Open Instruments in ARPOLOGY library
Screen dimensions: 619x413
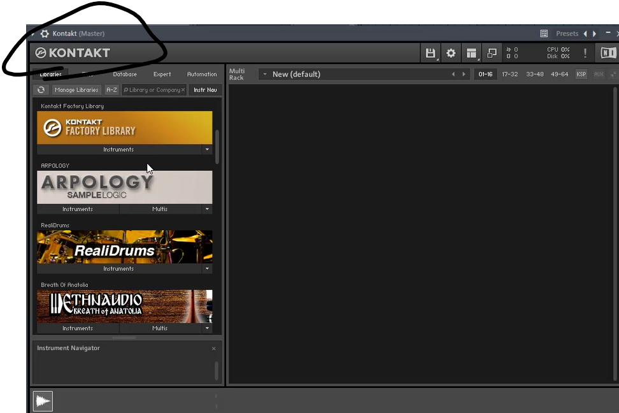click(78, 209)
